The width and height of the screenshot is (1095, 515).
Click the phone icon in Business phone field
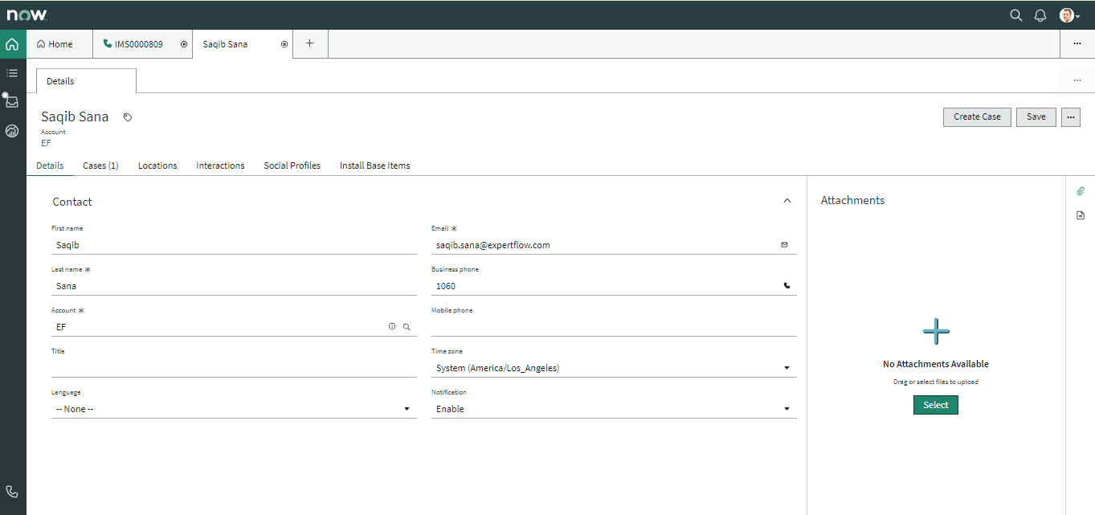click(x=787, y=285)
